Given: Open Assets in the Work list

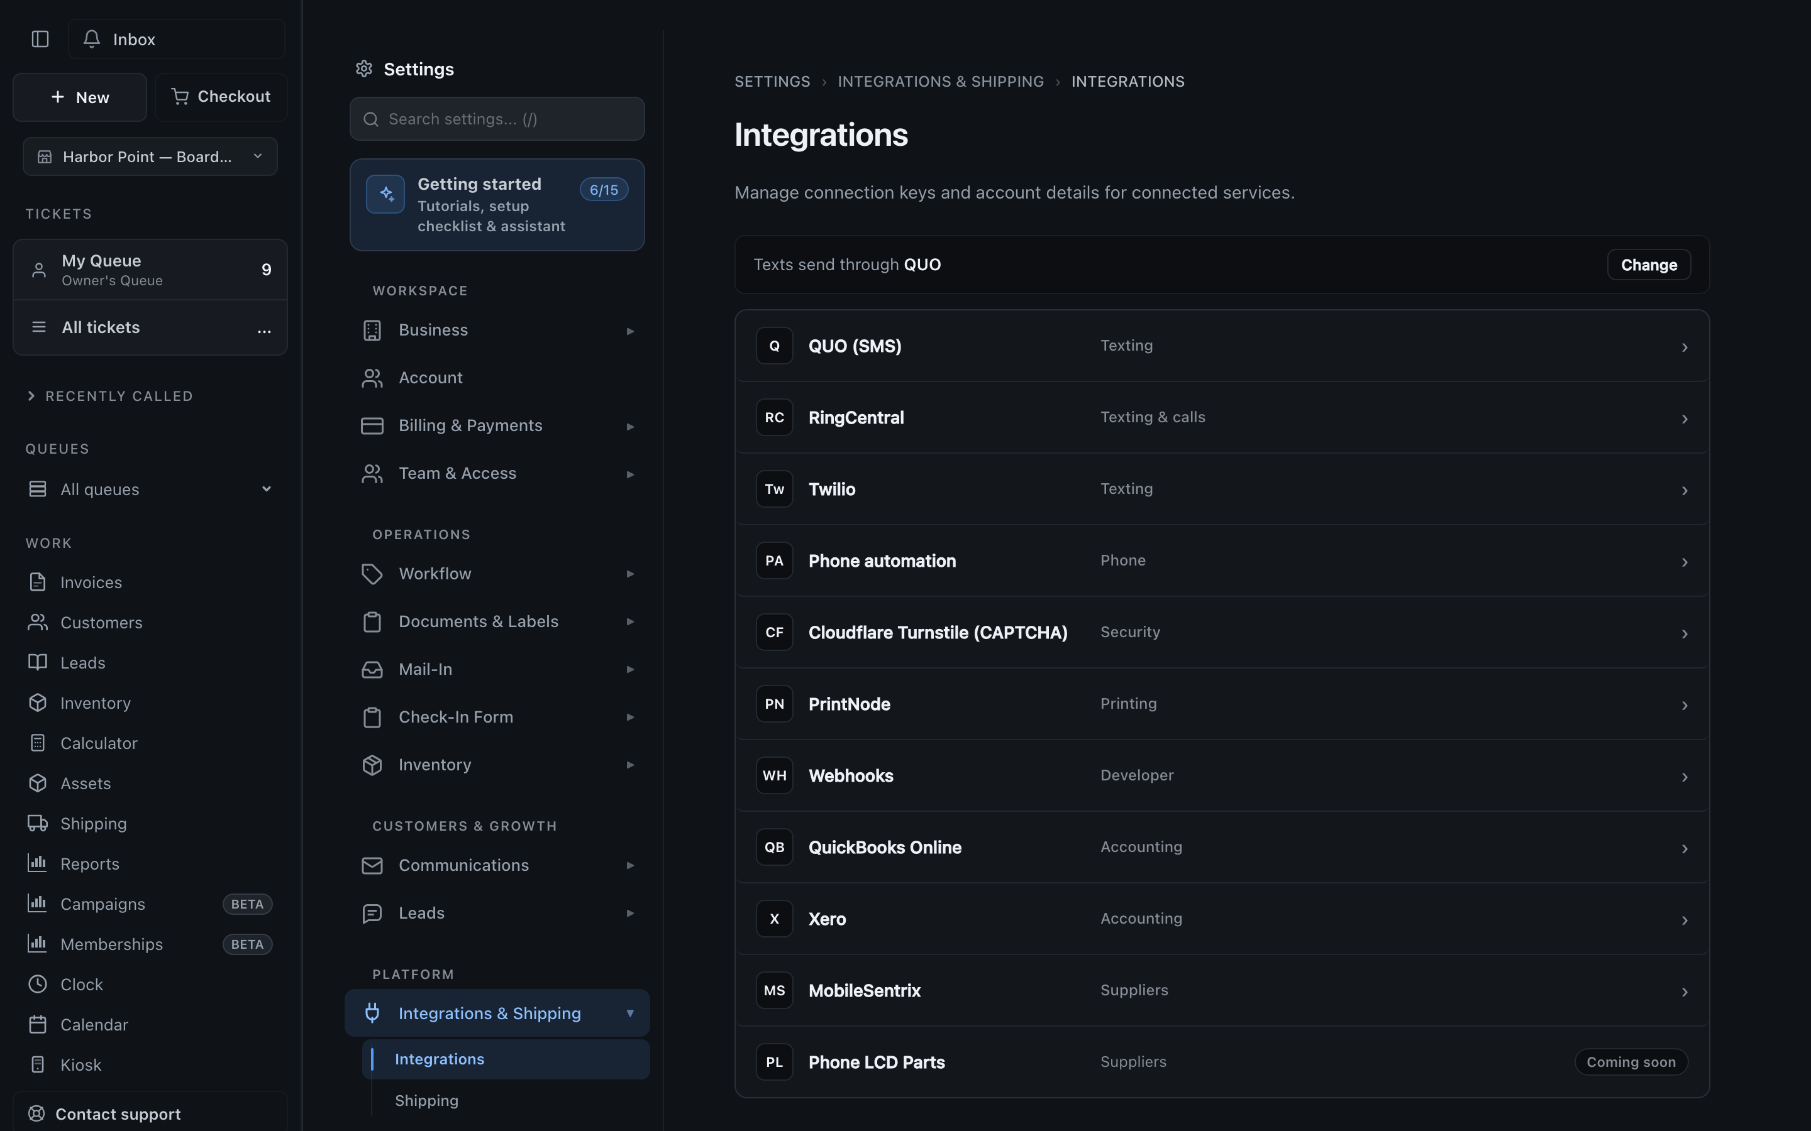Looking at the screenshot, I should (150, 783).
